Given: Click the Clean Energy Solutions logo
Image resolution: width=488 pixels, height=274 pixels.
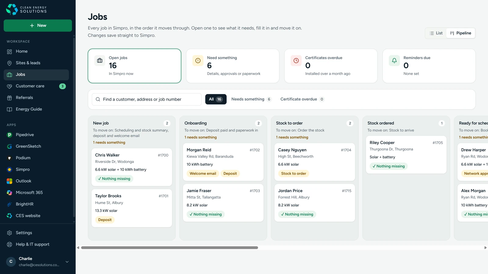Looking at the screenshot, I should tap(27, 9).
